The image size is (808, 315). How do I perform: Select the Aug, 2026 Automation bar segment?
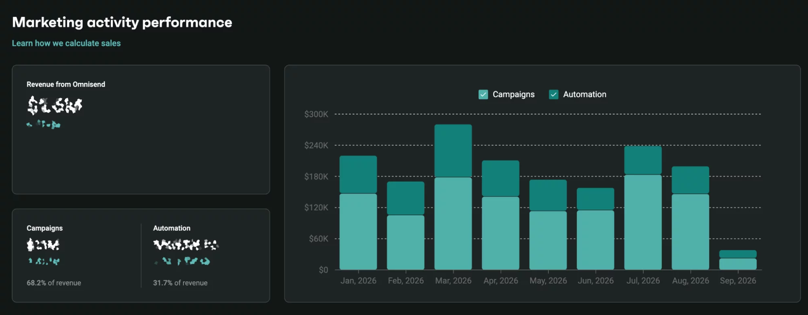pos(690,180)
